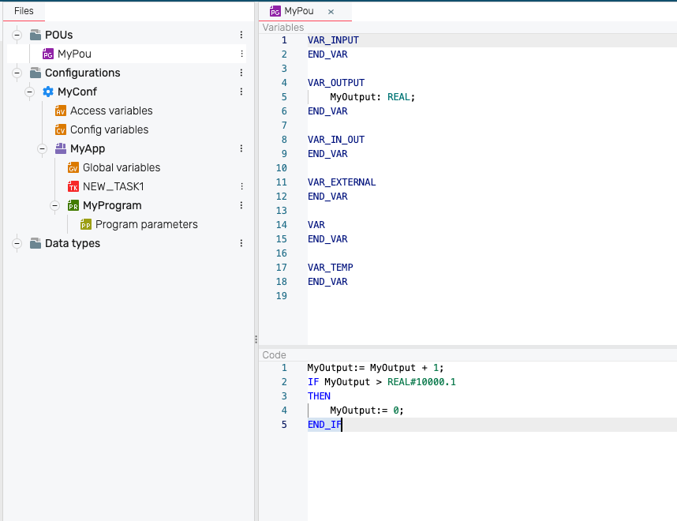
Task: Click the vertical panel splitter handle
Action: pos(256,339)
